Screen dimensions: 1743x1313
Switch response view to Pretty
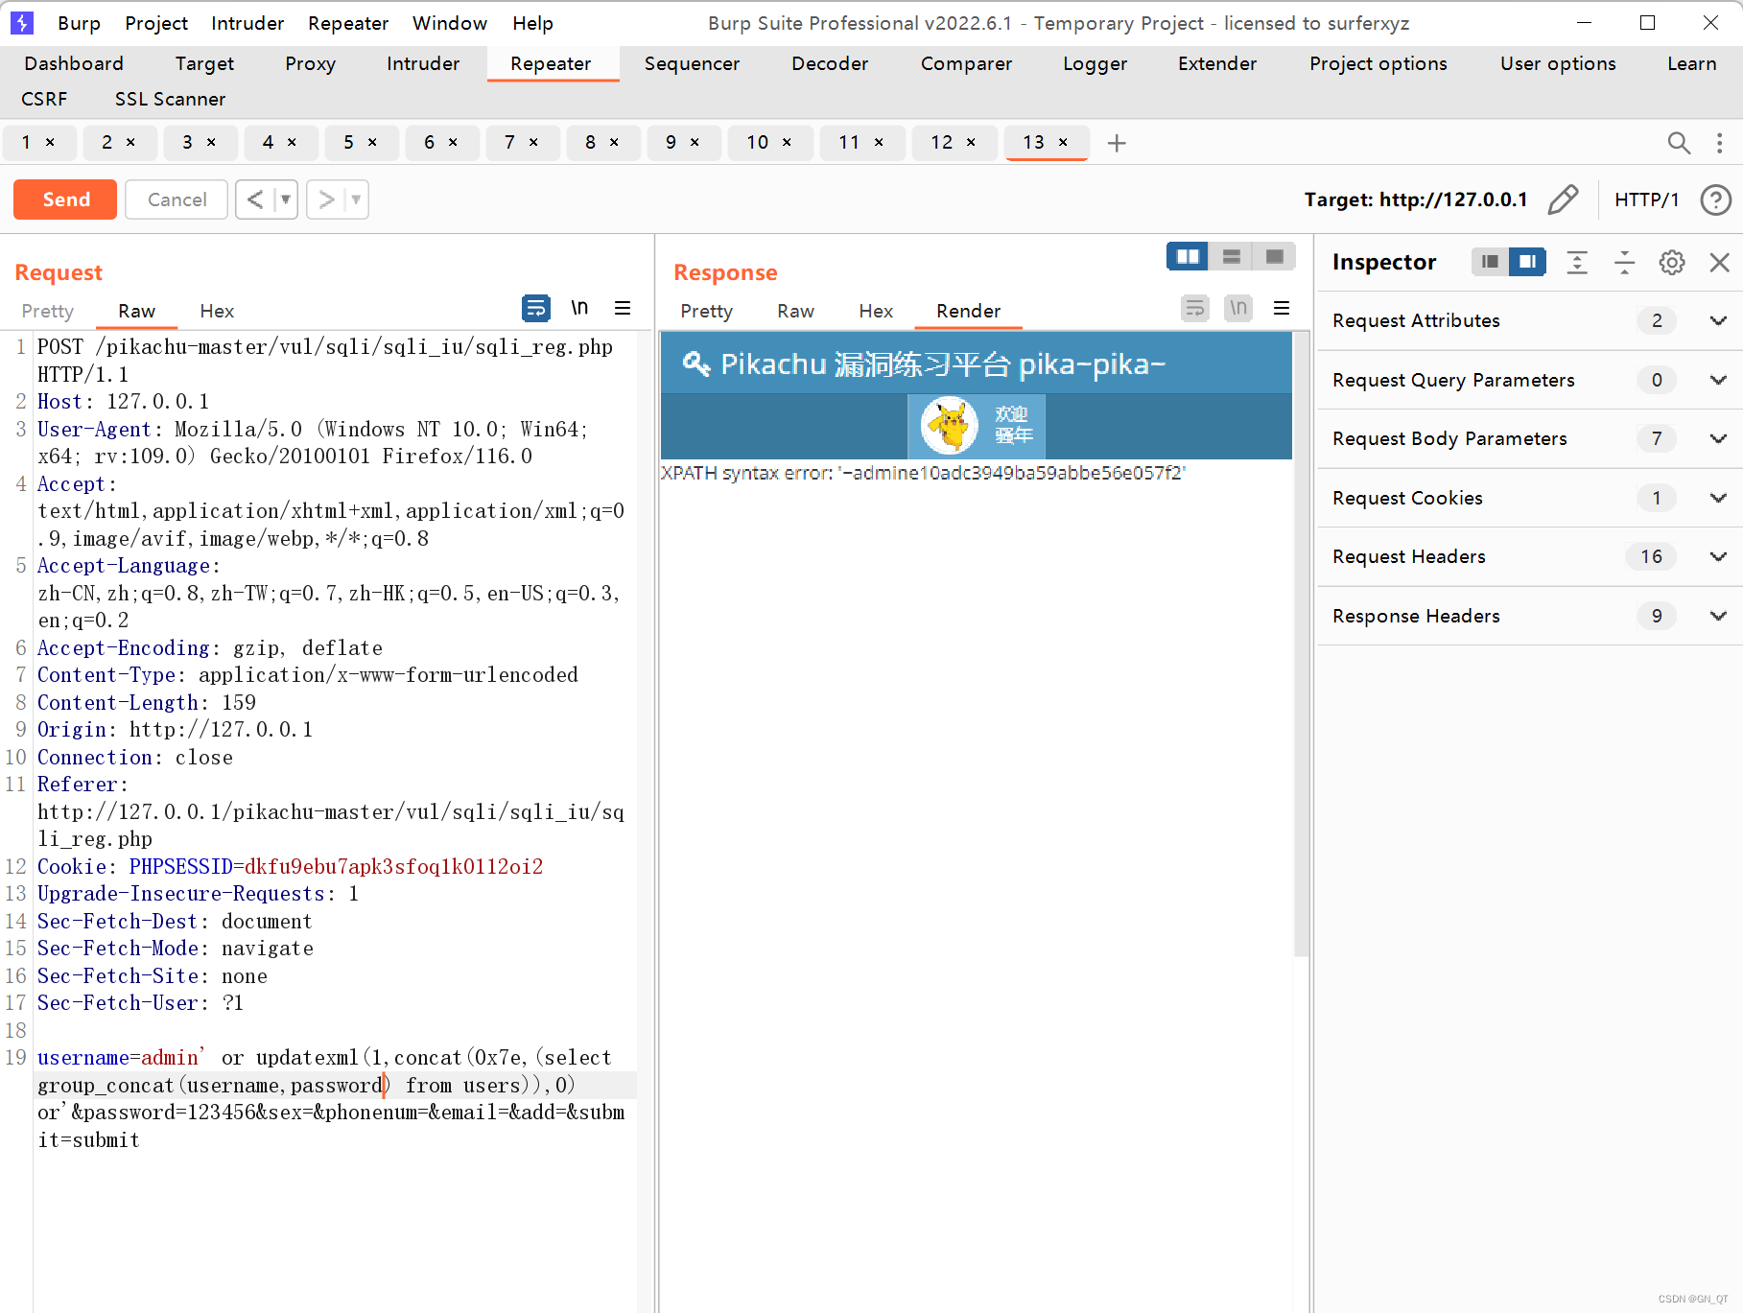coord(706,311)
